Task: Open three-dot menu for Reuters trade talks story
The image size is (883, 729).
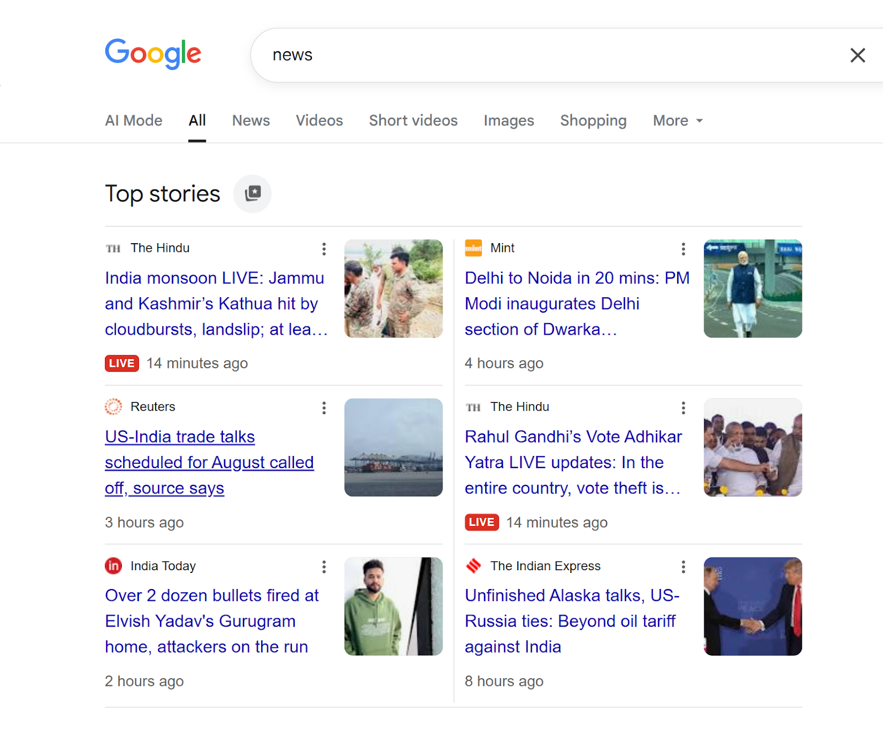Action: coord(324,408)
